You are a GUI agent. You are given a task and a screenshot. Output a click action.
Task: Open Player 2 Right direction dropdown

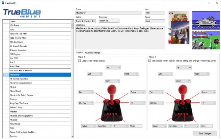pyautogui.click(x=202, y=74)
